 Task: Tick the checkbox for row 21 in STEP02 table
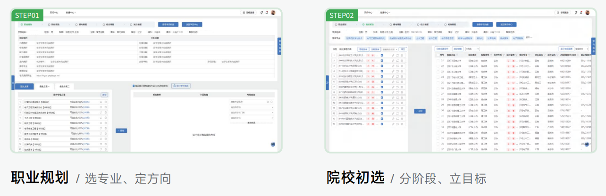[x=437, y=61]
